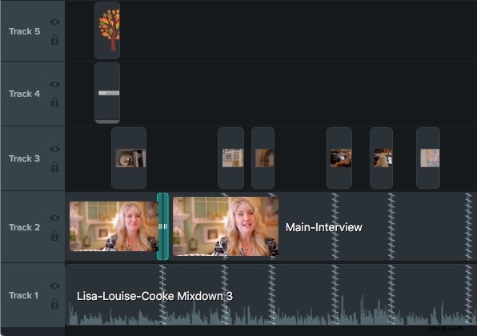Lock Track 5 with the padlock icon
The height and width of the screenshot is (336, 477).
54,39
